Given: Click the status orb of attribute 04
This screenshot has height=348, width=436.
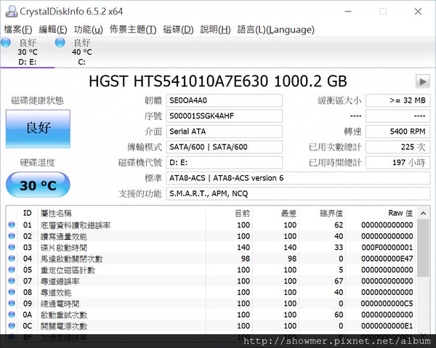Looking at the screenshot, I should [12, 258].
